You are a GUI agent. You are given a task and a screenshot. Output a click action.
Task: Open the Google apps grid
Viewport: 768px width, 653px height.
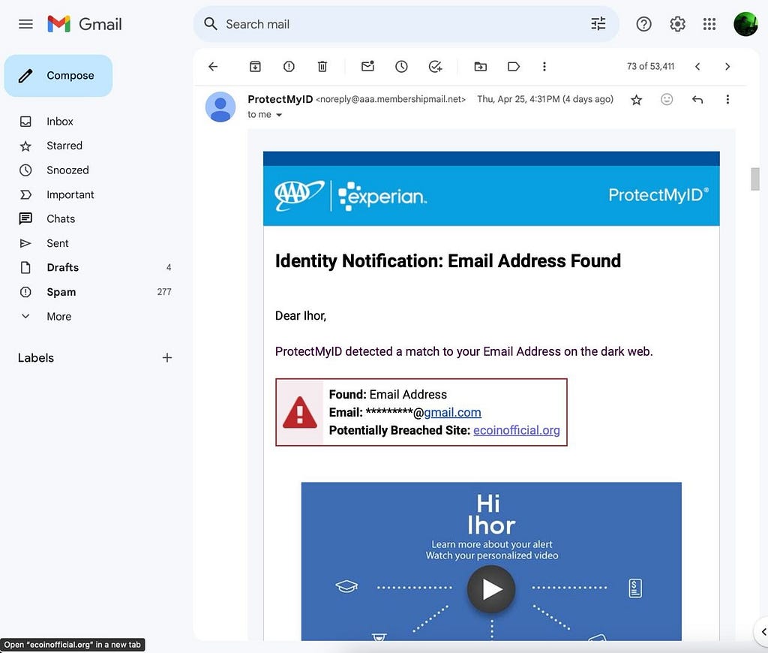[709, 24]
